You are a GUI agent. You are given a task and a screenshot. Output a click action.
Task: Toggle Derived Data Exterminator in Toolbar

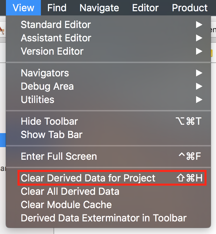click(103, 218)
